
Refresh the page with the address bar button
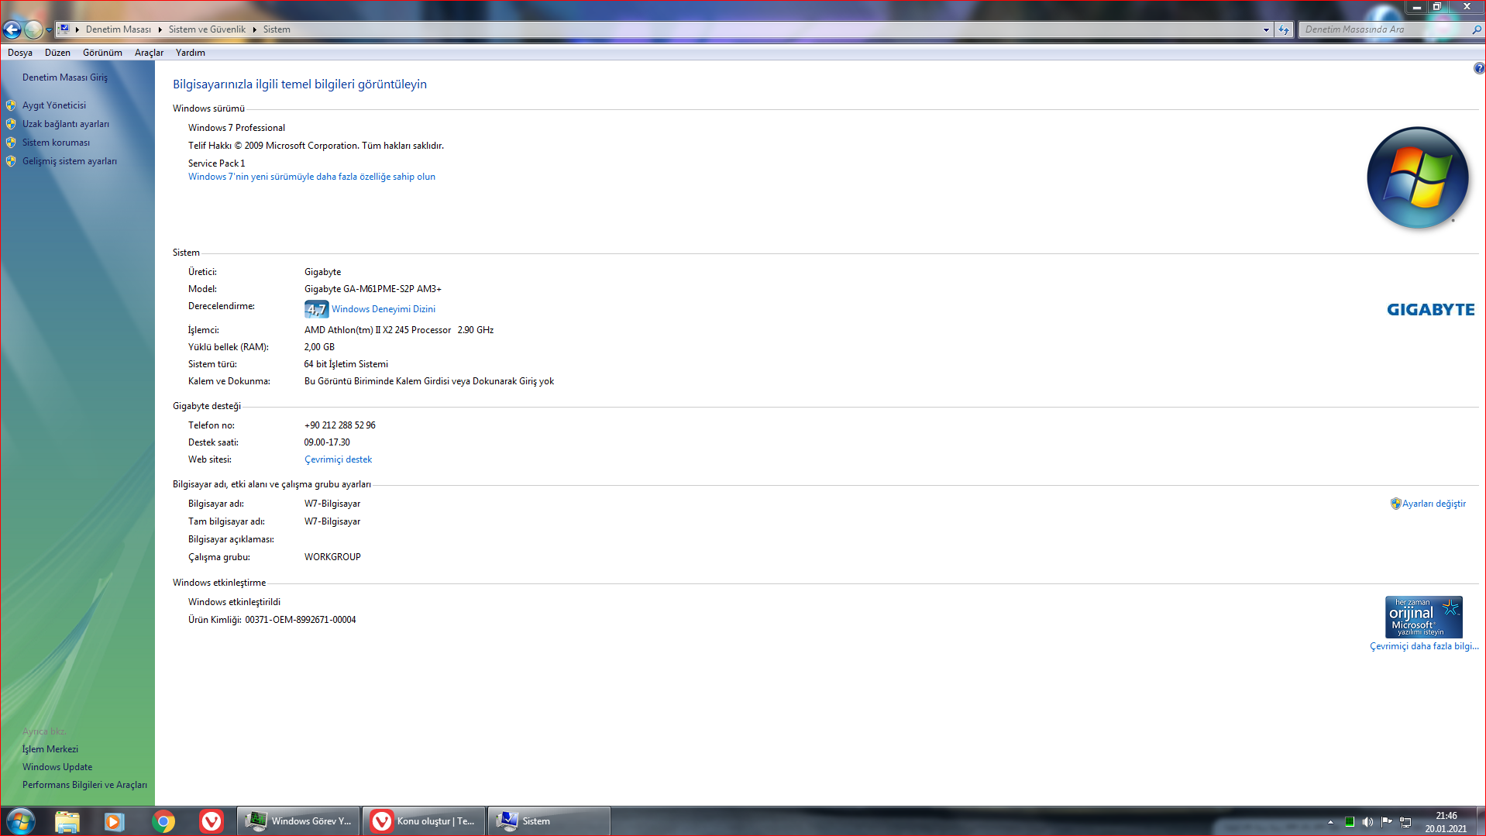[1284, 29]
